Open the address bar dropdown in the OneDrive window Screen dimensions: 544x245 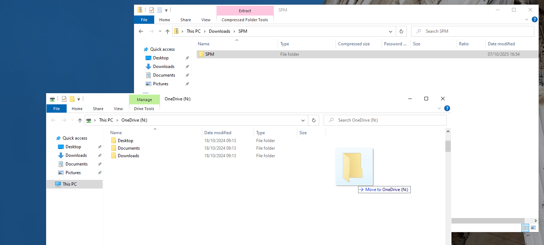click(x=303, y=120)
